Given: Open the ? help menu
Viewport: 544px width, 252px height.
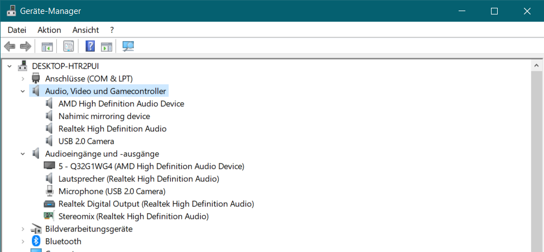Looking at the screenshot, I should coord(112,30).
